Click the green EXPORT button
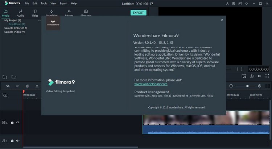The width and height of the screenshot is (272, 149). coord(138,13)
